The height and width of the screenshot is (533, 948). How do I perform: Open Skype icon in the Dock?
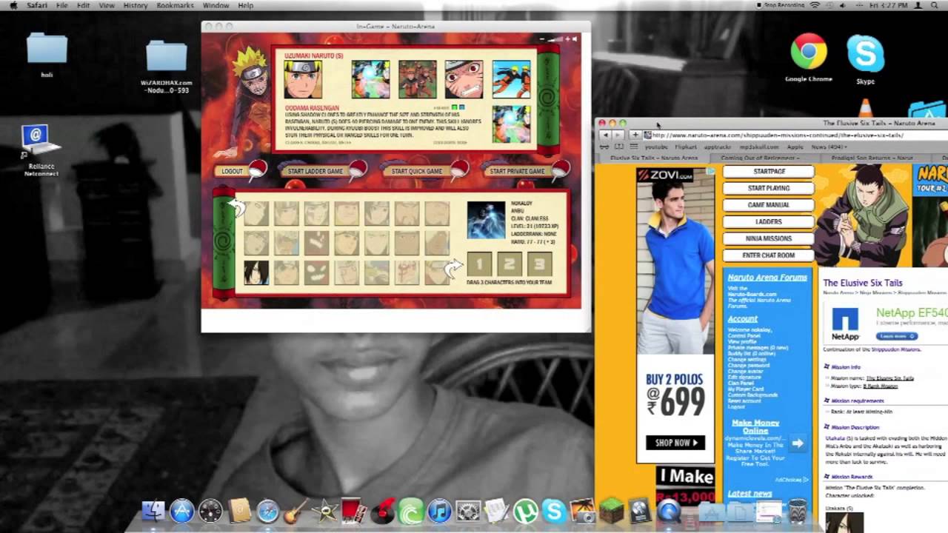[554, 511]
